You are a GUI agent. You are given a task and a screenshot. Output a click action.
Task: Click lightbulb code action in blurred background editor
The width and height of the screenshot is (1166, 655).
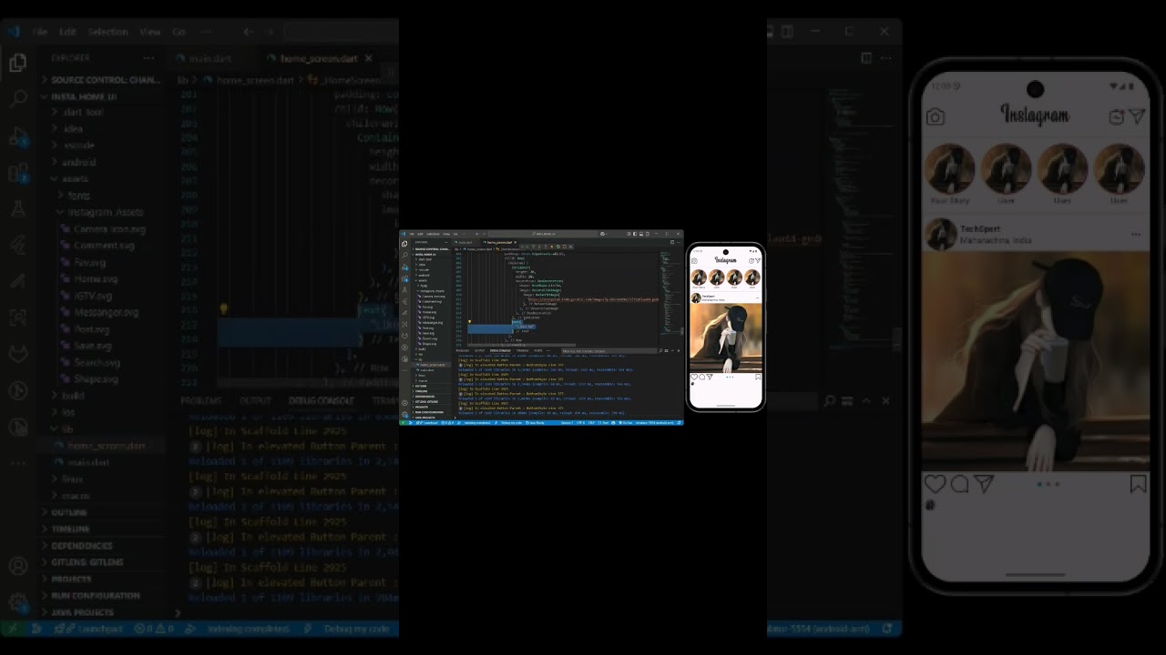223,309
